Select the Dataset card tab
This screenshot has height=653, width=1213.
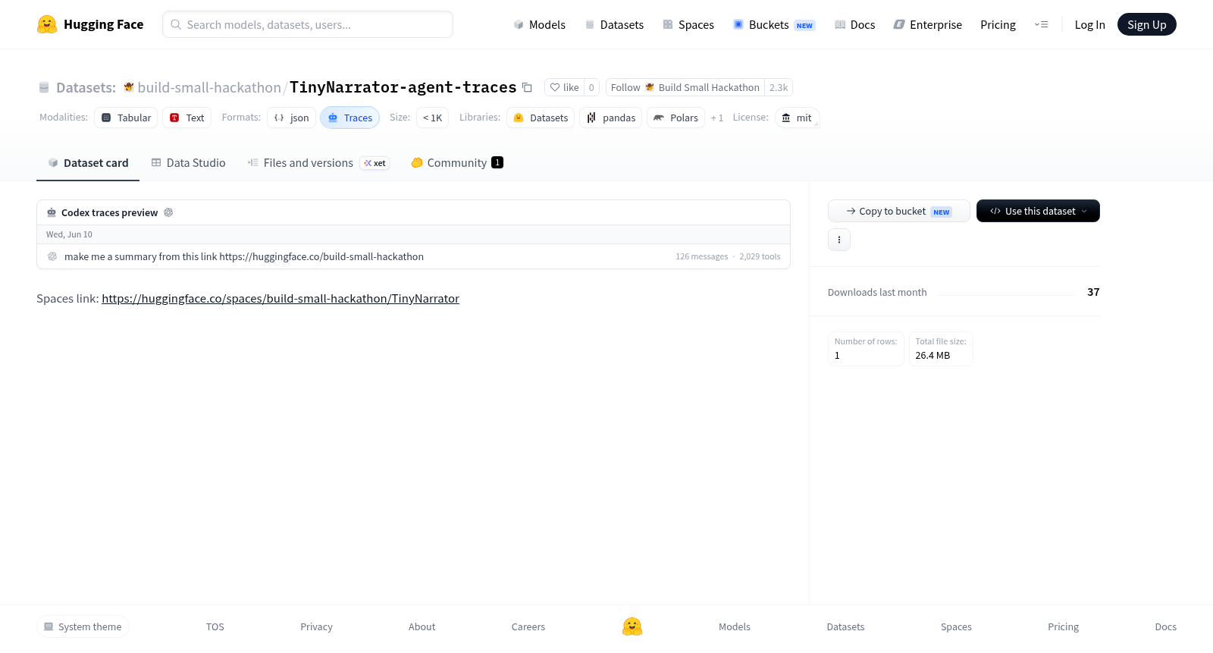click(88, 162)
